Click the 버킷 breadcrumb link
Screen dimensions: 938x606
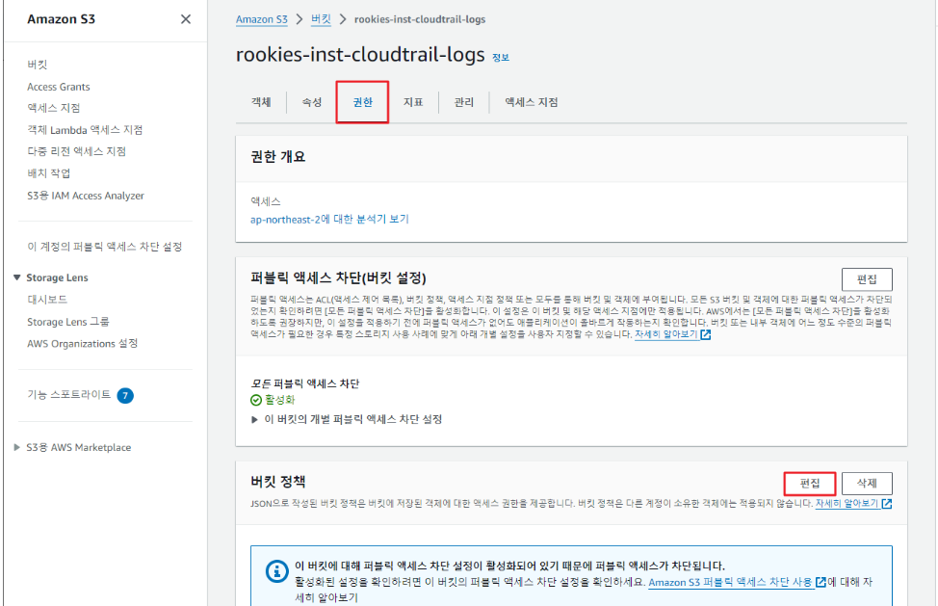322,19
